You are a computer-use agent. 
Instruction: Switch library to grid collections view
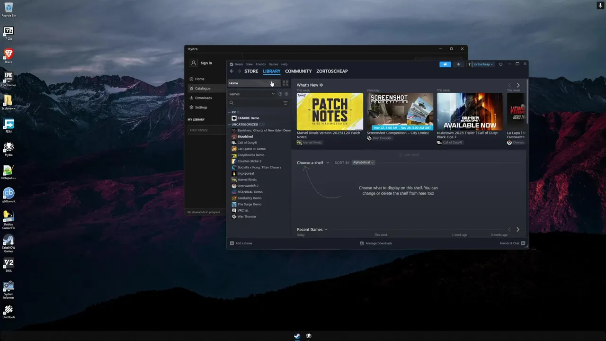[x=285, y=83]
